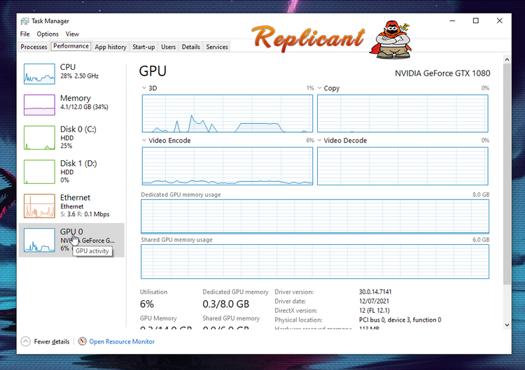Select the CPU 28% 2.50 GHz entry text
The width and height of the screenshot is (525, 370).
(x=79, y=76)
